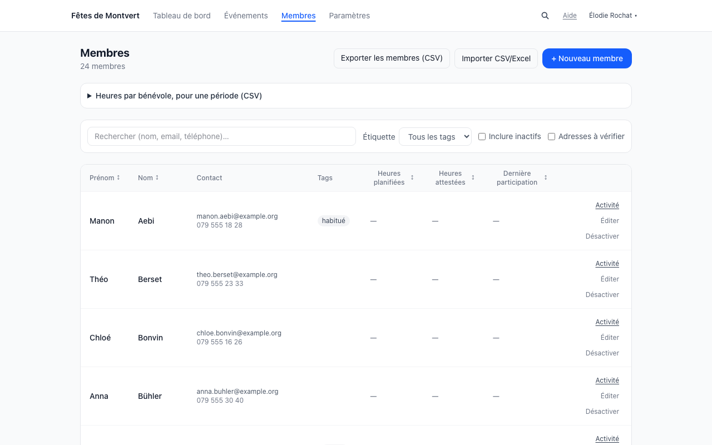Deactivate member Chloé Bonvin

tap(602, 353)
